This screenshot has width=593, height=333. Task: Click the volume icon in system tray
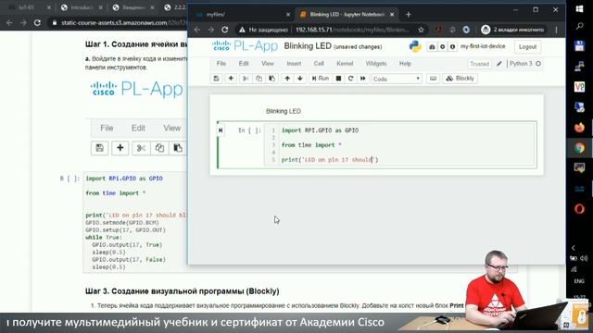click(584, 258)
